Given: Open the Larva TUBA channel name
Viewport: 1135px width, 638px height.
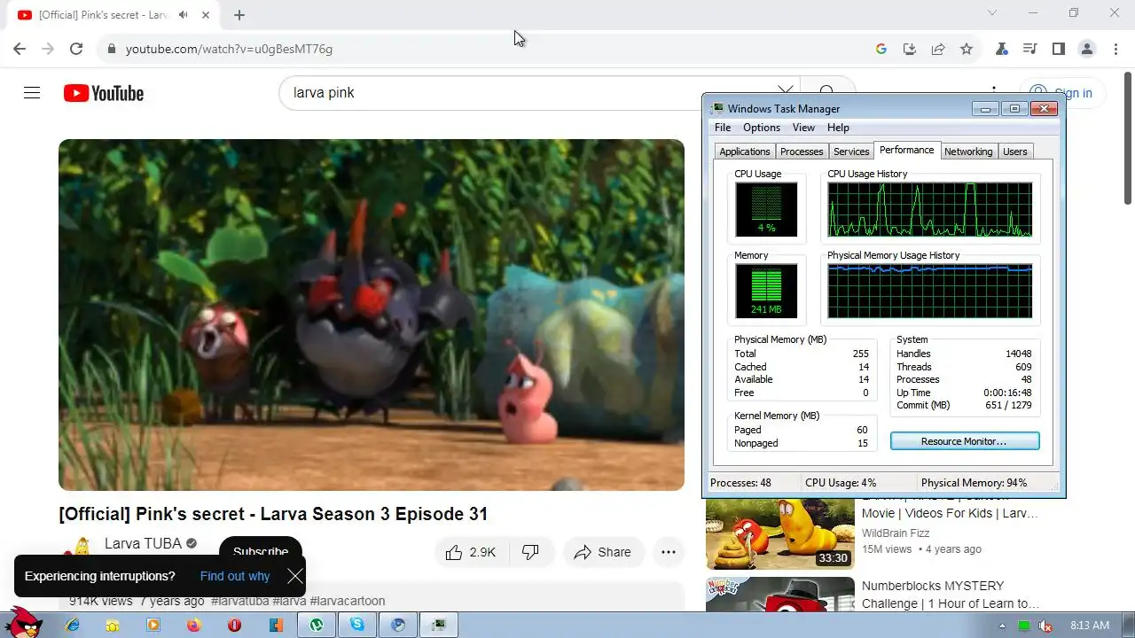Looking at the screenshot, I should click(x=143, y=543).
